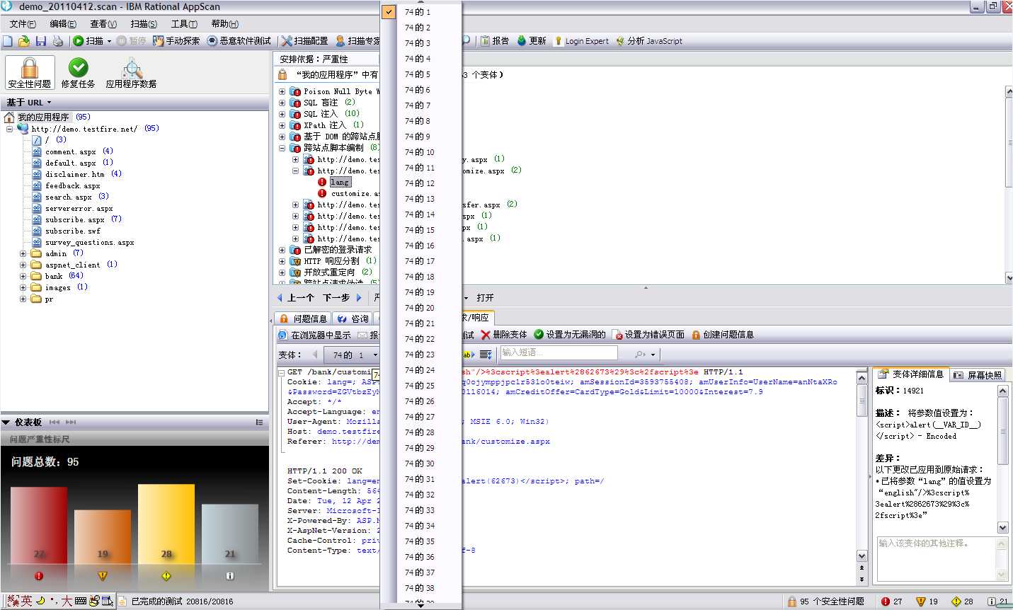Open the 文件(F) menu
Viewport: 1013px width, 610px height.
pos(23,24)
